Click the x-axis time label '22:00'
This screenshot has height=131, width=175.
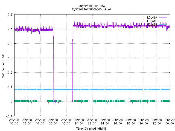(157, 123)
